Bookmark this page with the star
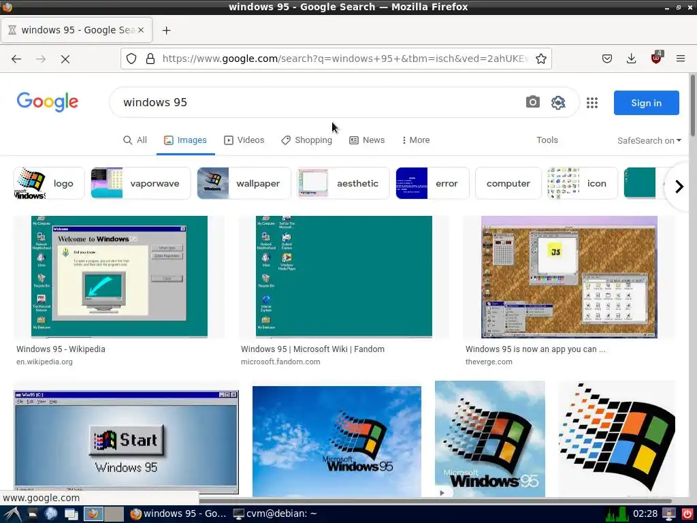Screen dimensions: 697x523 point(541,59)
